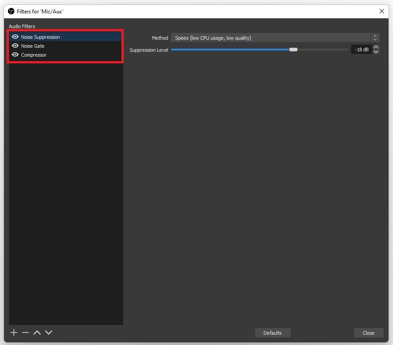Remove selected filter with minus icon
393x345 pixels.
[25, 333]
